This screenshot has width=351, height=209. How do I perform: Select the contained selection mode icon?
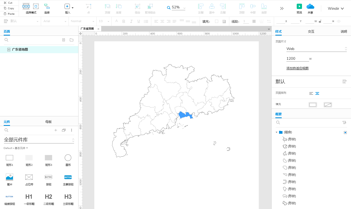click(36, 6)
